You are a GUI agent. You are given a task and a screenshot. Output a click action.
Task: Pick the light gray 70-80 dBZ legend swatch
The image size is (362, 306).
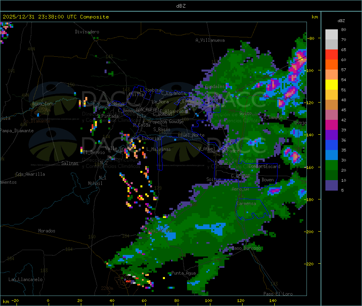(331, 35)
